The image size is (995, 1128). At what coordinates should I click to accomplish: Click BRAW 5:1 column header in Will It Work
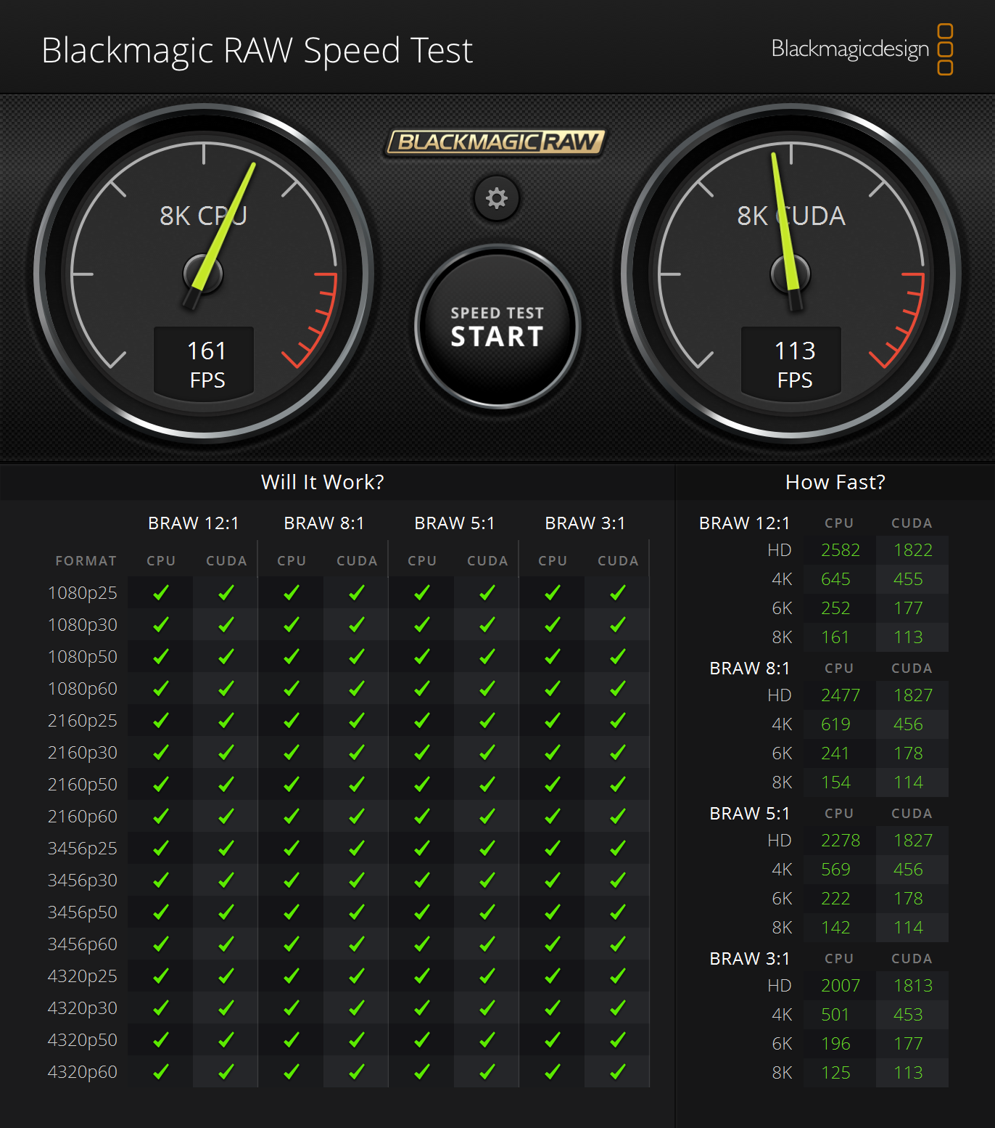pos(455,523)
